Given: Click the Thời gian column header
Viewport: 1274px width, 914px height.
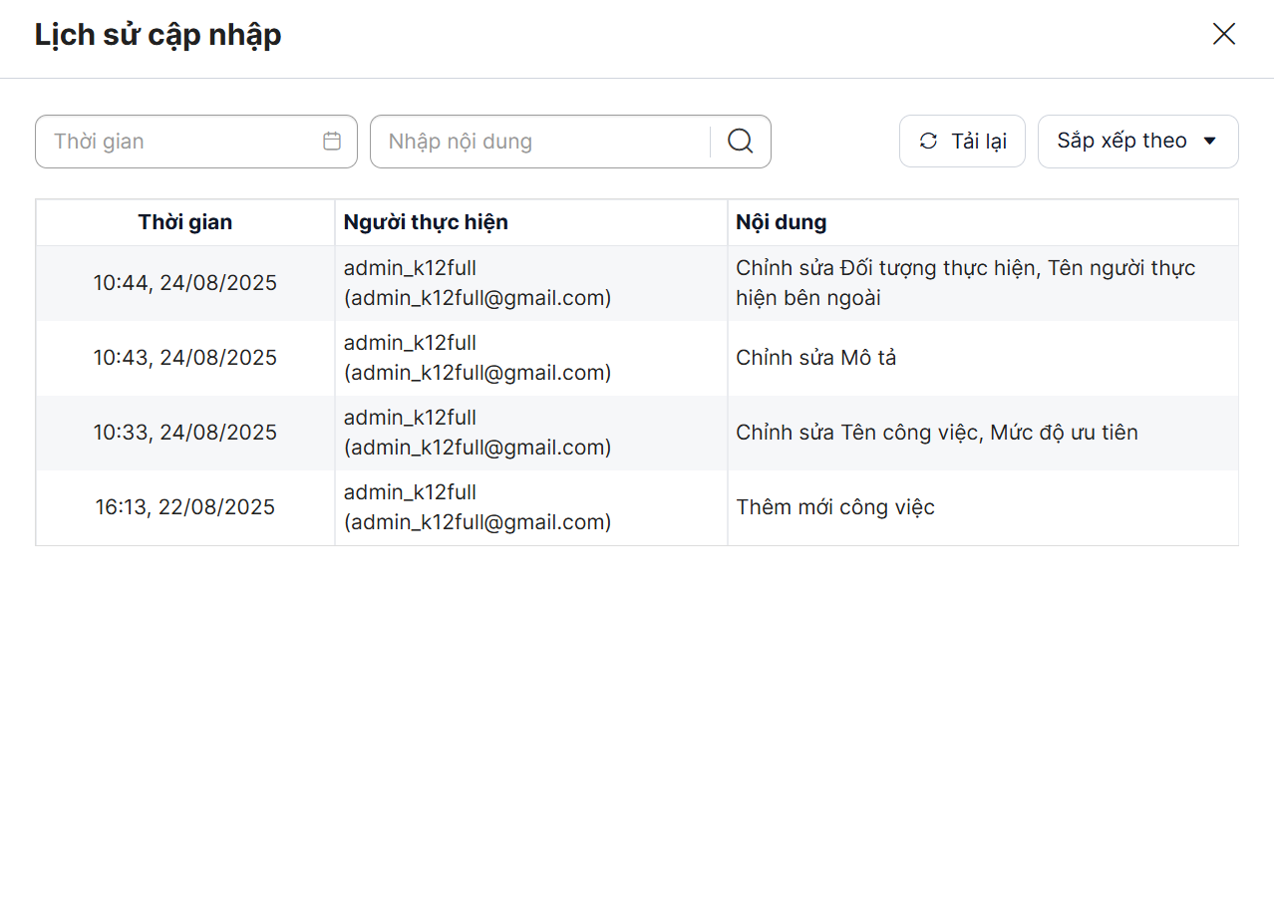Looking at the screenshot, I should (185, 222).
